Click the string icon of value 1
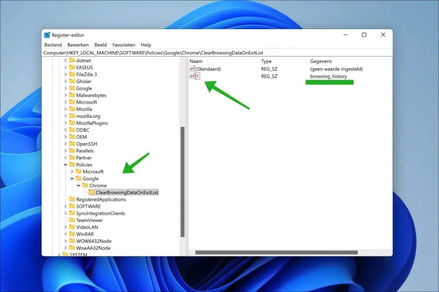 [x=192, y=76]
